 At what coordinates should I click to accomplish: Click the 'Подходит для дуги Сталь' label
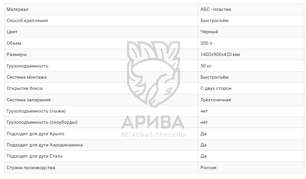(x=35, y=156)
